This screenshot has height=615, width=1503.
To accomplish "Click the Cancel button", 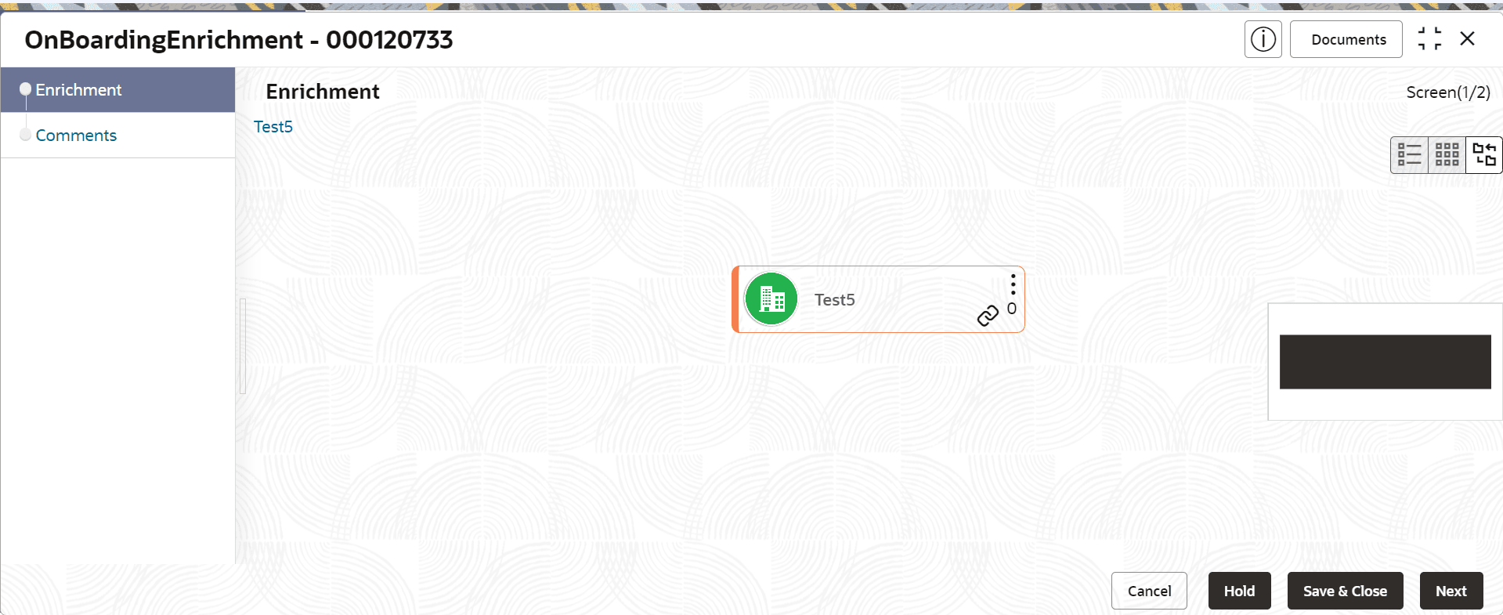I will 1149,591.
